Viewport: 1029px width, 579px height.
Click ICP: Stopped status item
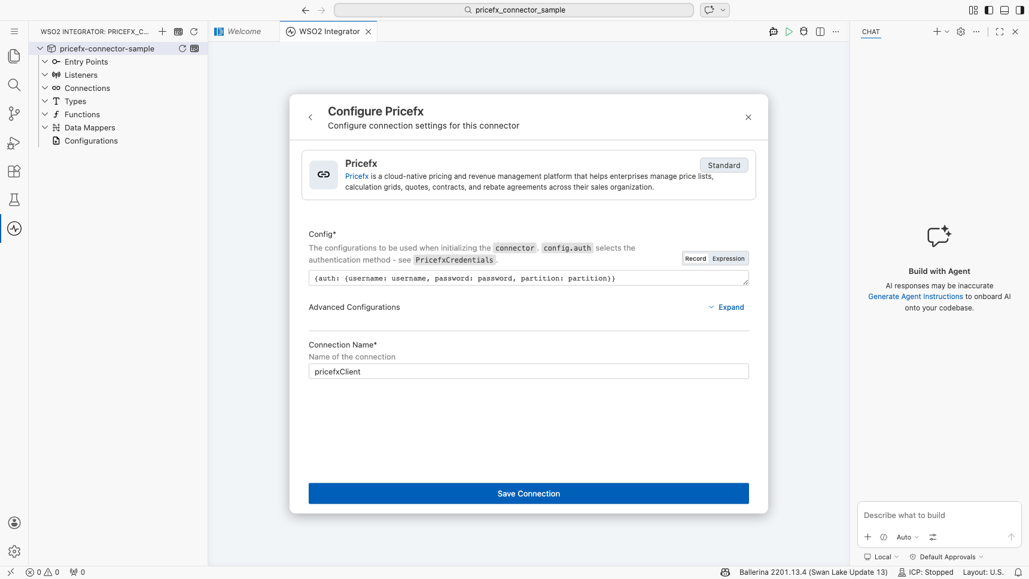pos(926,572)
